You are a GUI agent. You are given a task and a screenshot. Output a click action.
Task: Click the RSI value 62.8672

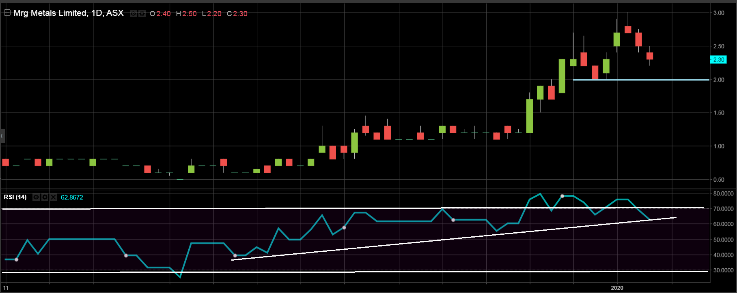pos(72,197)
